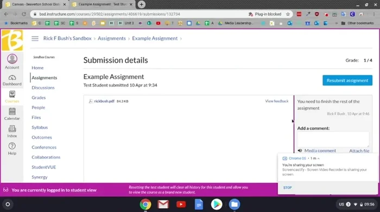The width and height of the screenshot is (380, 212).
Task: Open Google Docs from the shelf
Action: click(199, 204)
